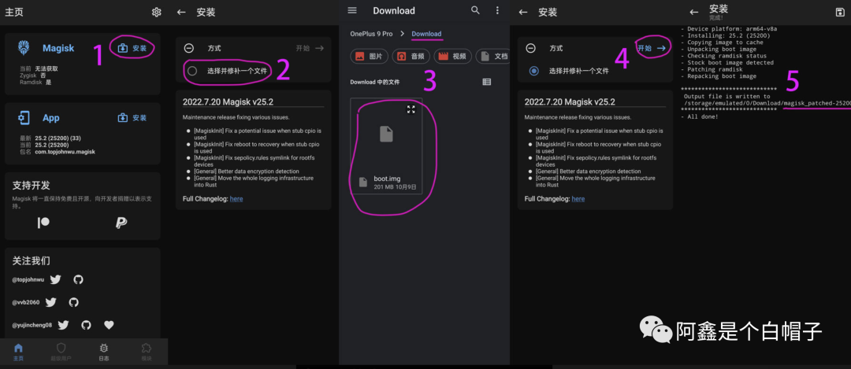
Task: Switch to 主页 bottom navigation tab
Action: [18, 352]
